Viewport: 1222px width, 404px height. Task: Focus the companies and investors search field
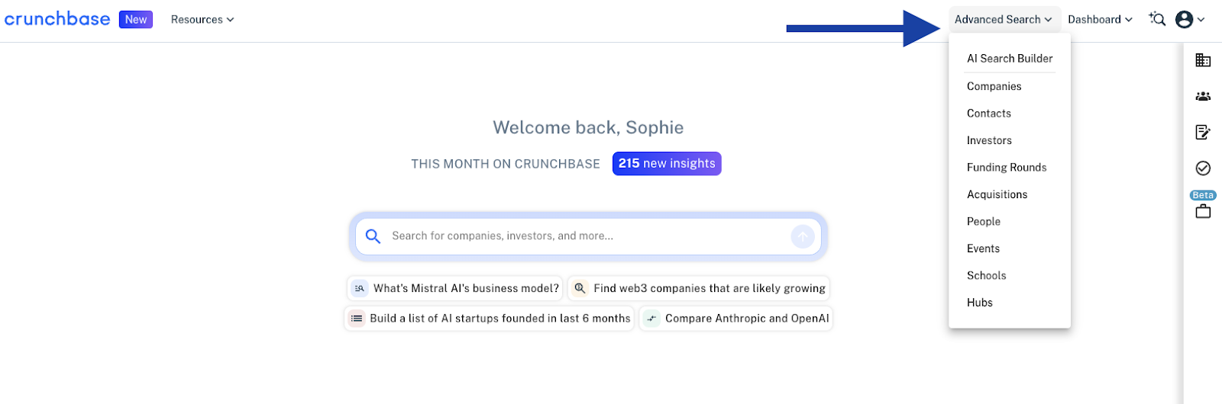588,236
